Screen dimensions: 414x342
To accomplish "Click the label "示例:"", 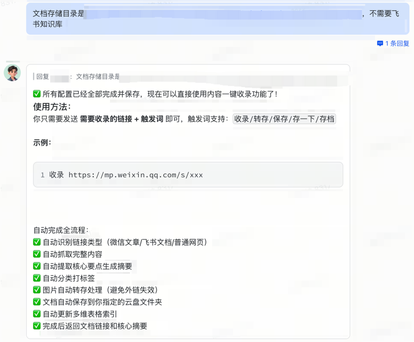I will coord(42,143).
